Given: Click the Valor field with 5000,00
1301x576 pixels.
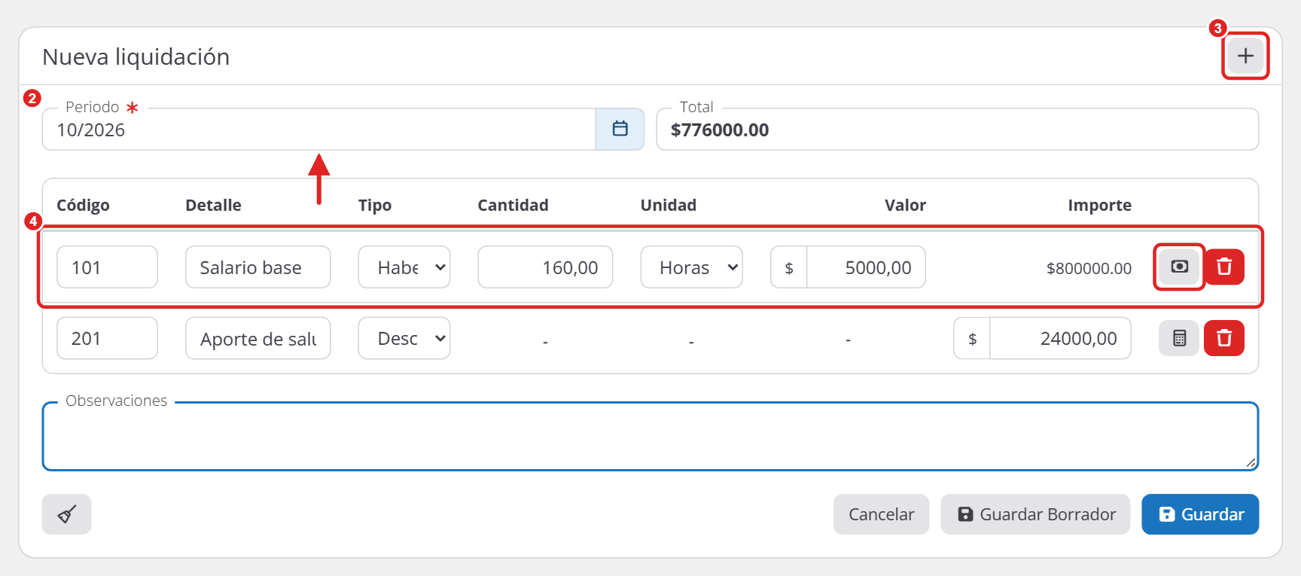Looking at the screenshot, I should tap(866, 267).
